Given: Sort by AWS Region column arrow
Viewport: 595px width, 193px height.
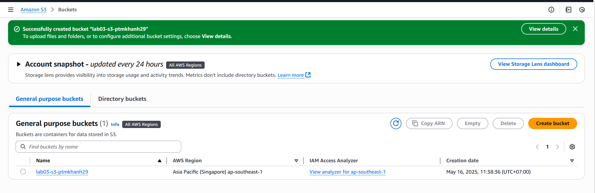Looking at the screenshot, I should click(x=296, y=161).
